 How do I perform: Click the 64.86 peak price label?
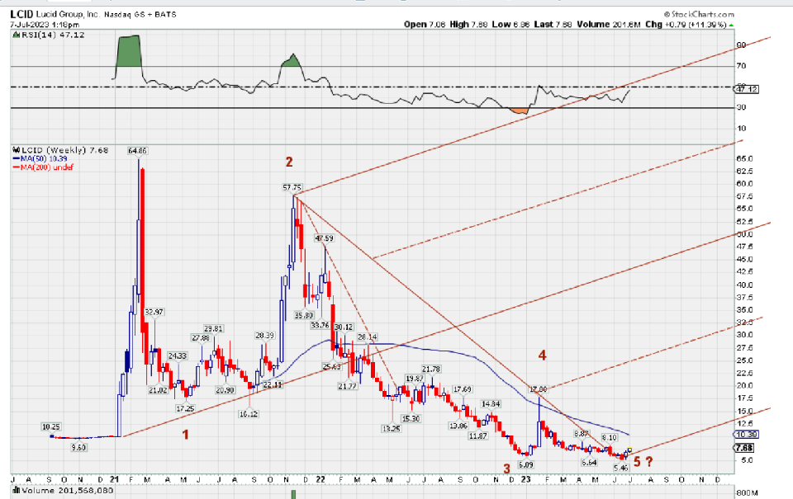point(137,150)
